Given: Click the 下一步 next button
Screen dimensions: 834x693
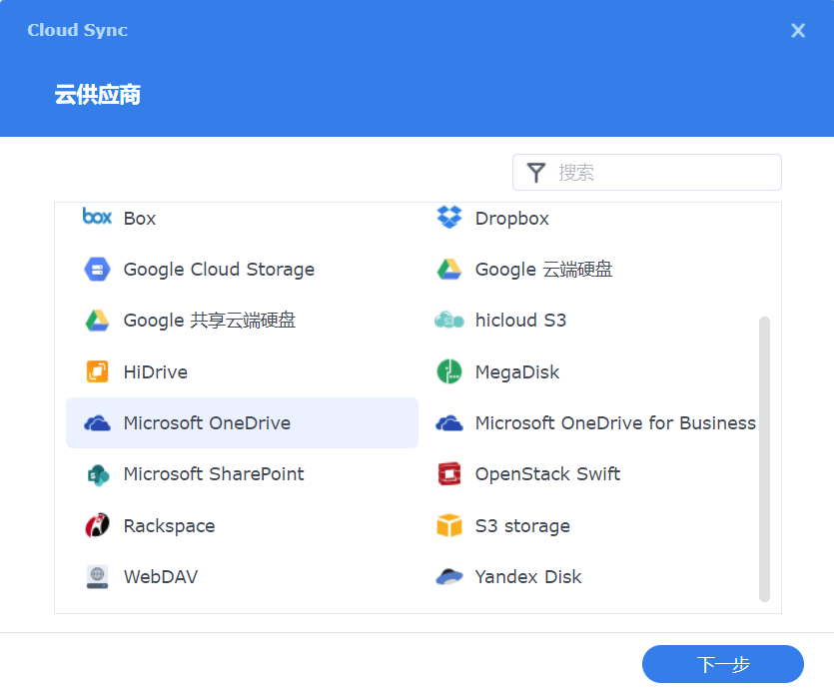Looking at the screenshot, I should (723, 664).
